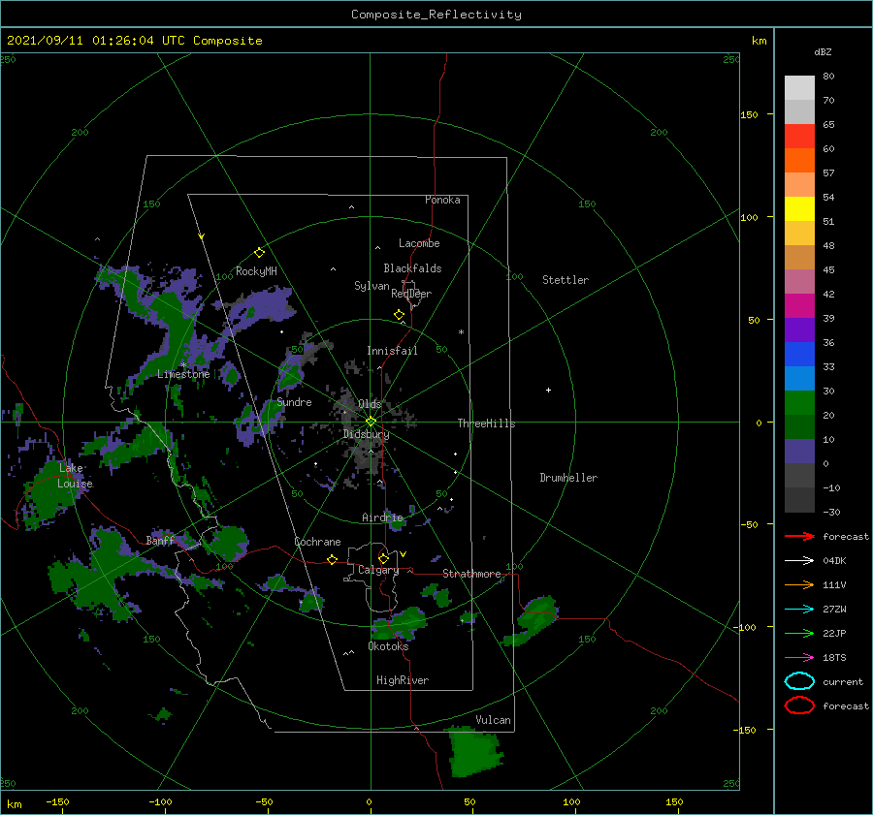
Task: Click the 'Drumheller' city label
Action: (568, 478)
